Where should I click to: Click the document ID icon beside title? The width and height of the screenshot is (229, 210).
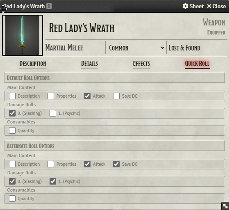click(x=49, y=6)
